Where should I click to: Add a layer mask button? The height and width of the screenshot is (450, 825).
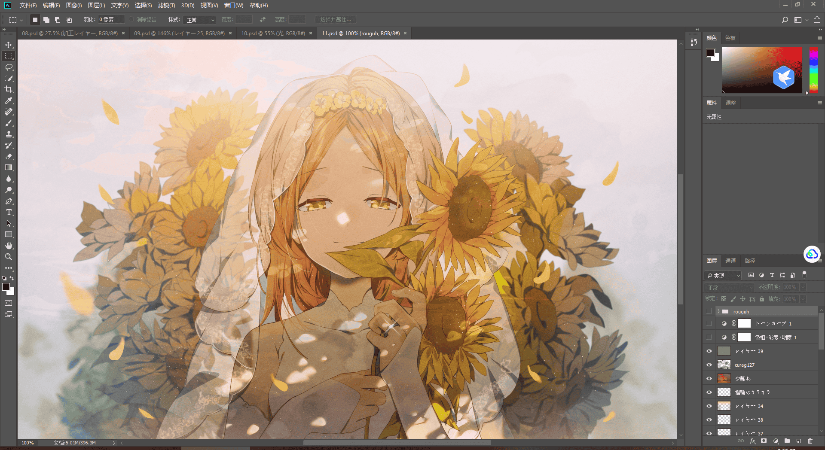coord(764,441)
